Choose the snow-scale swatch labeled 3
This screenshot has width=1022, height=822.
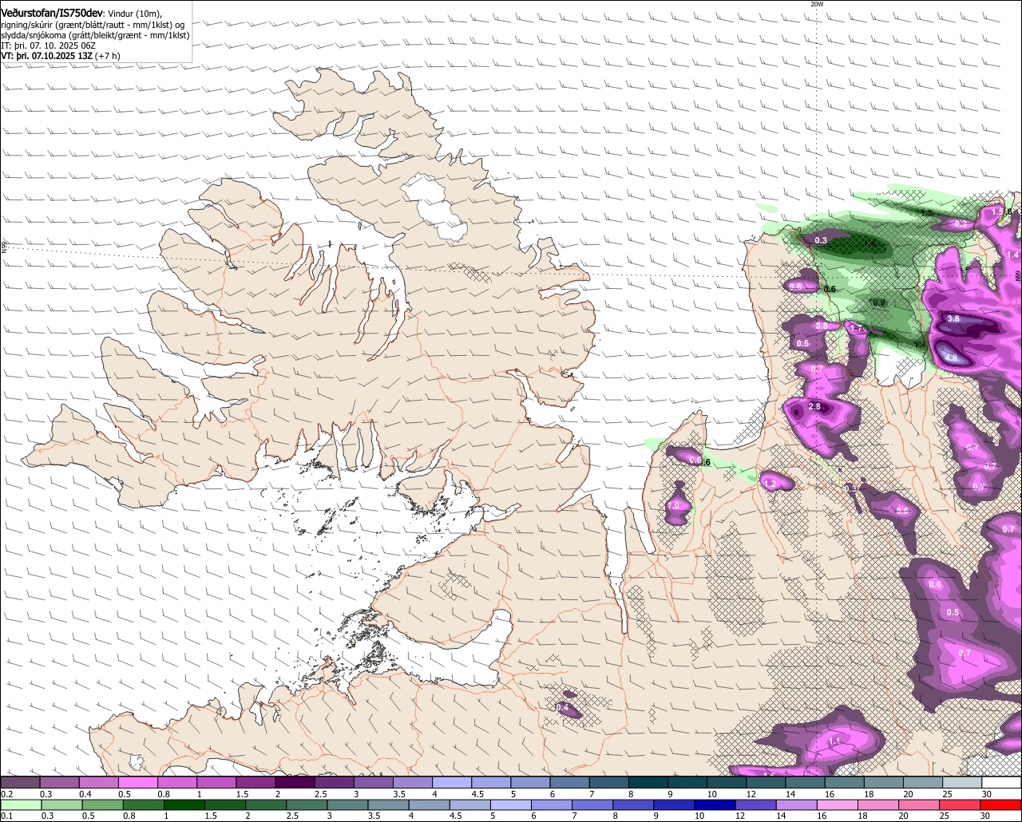[374, 782]
